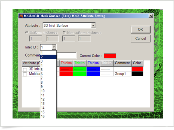Collapse the Inlet ID dropdown arrow
The image size is (174, 130).
54,47
